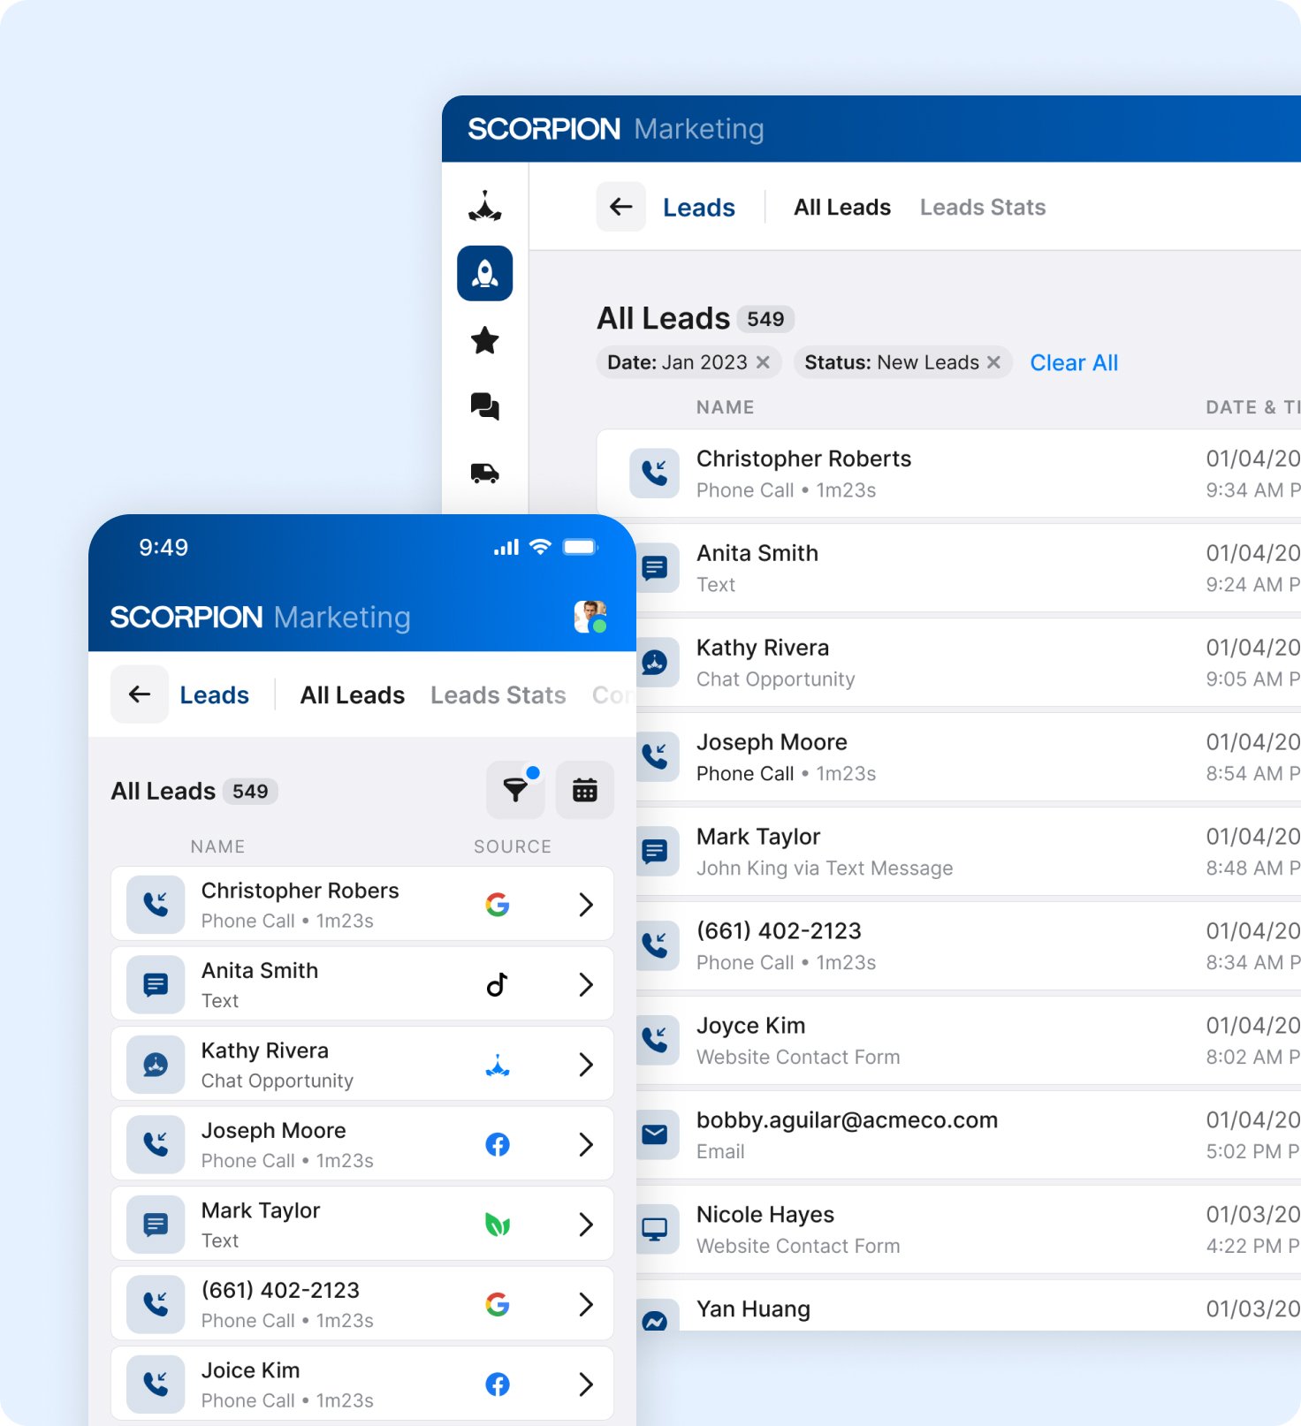Click the Clear All filters link
The image size is (1301, 1426).
tap(1074, 363)
